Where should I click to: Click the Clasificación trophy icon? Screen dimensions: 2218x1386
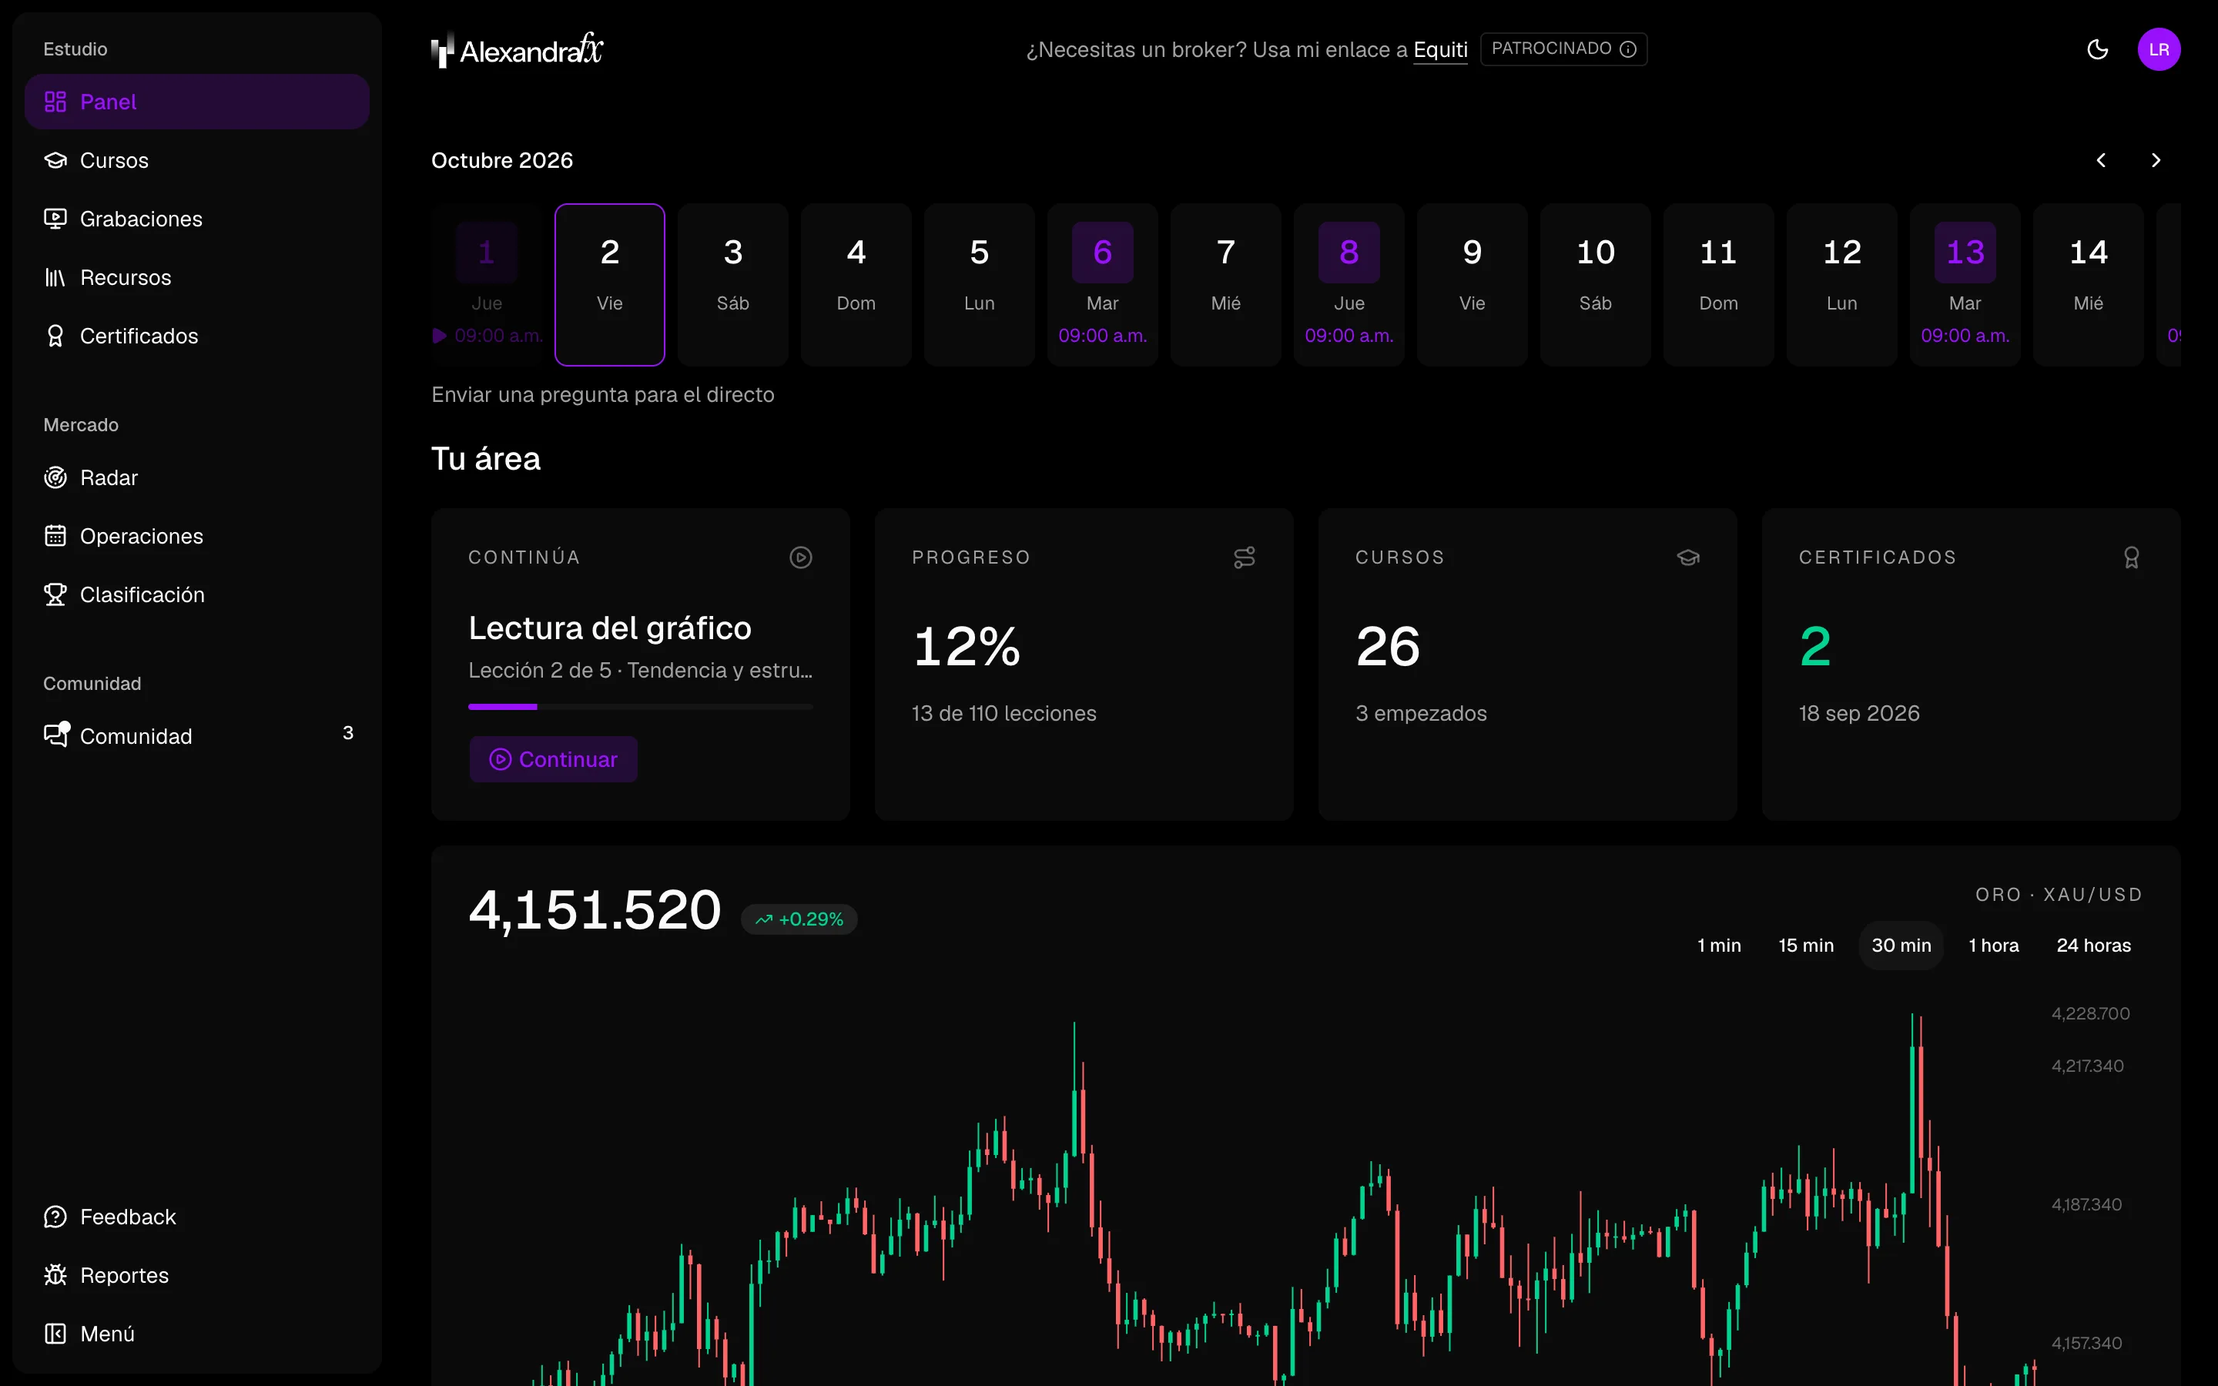[x=55, y=595]
